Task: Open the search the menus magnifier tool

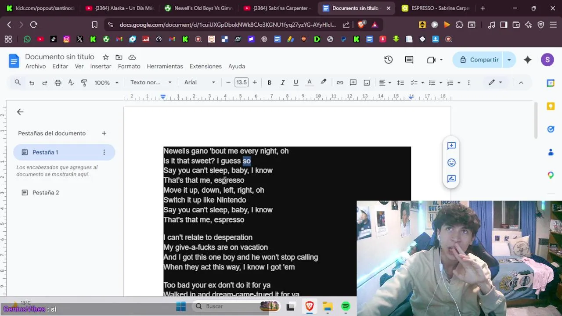Action: 18,83
